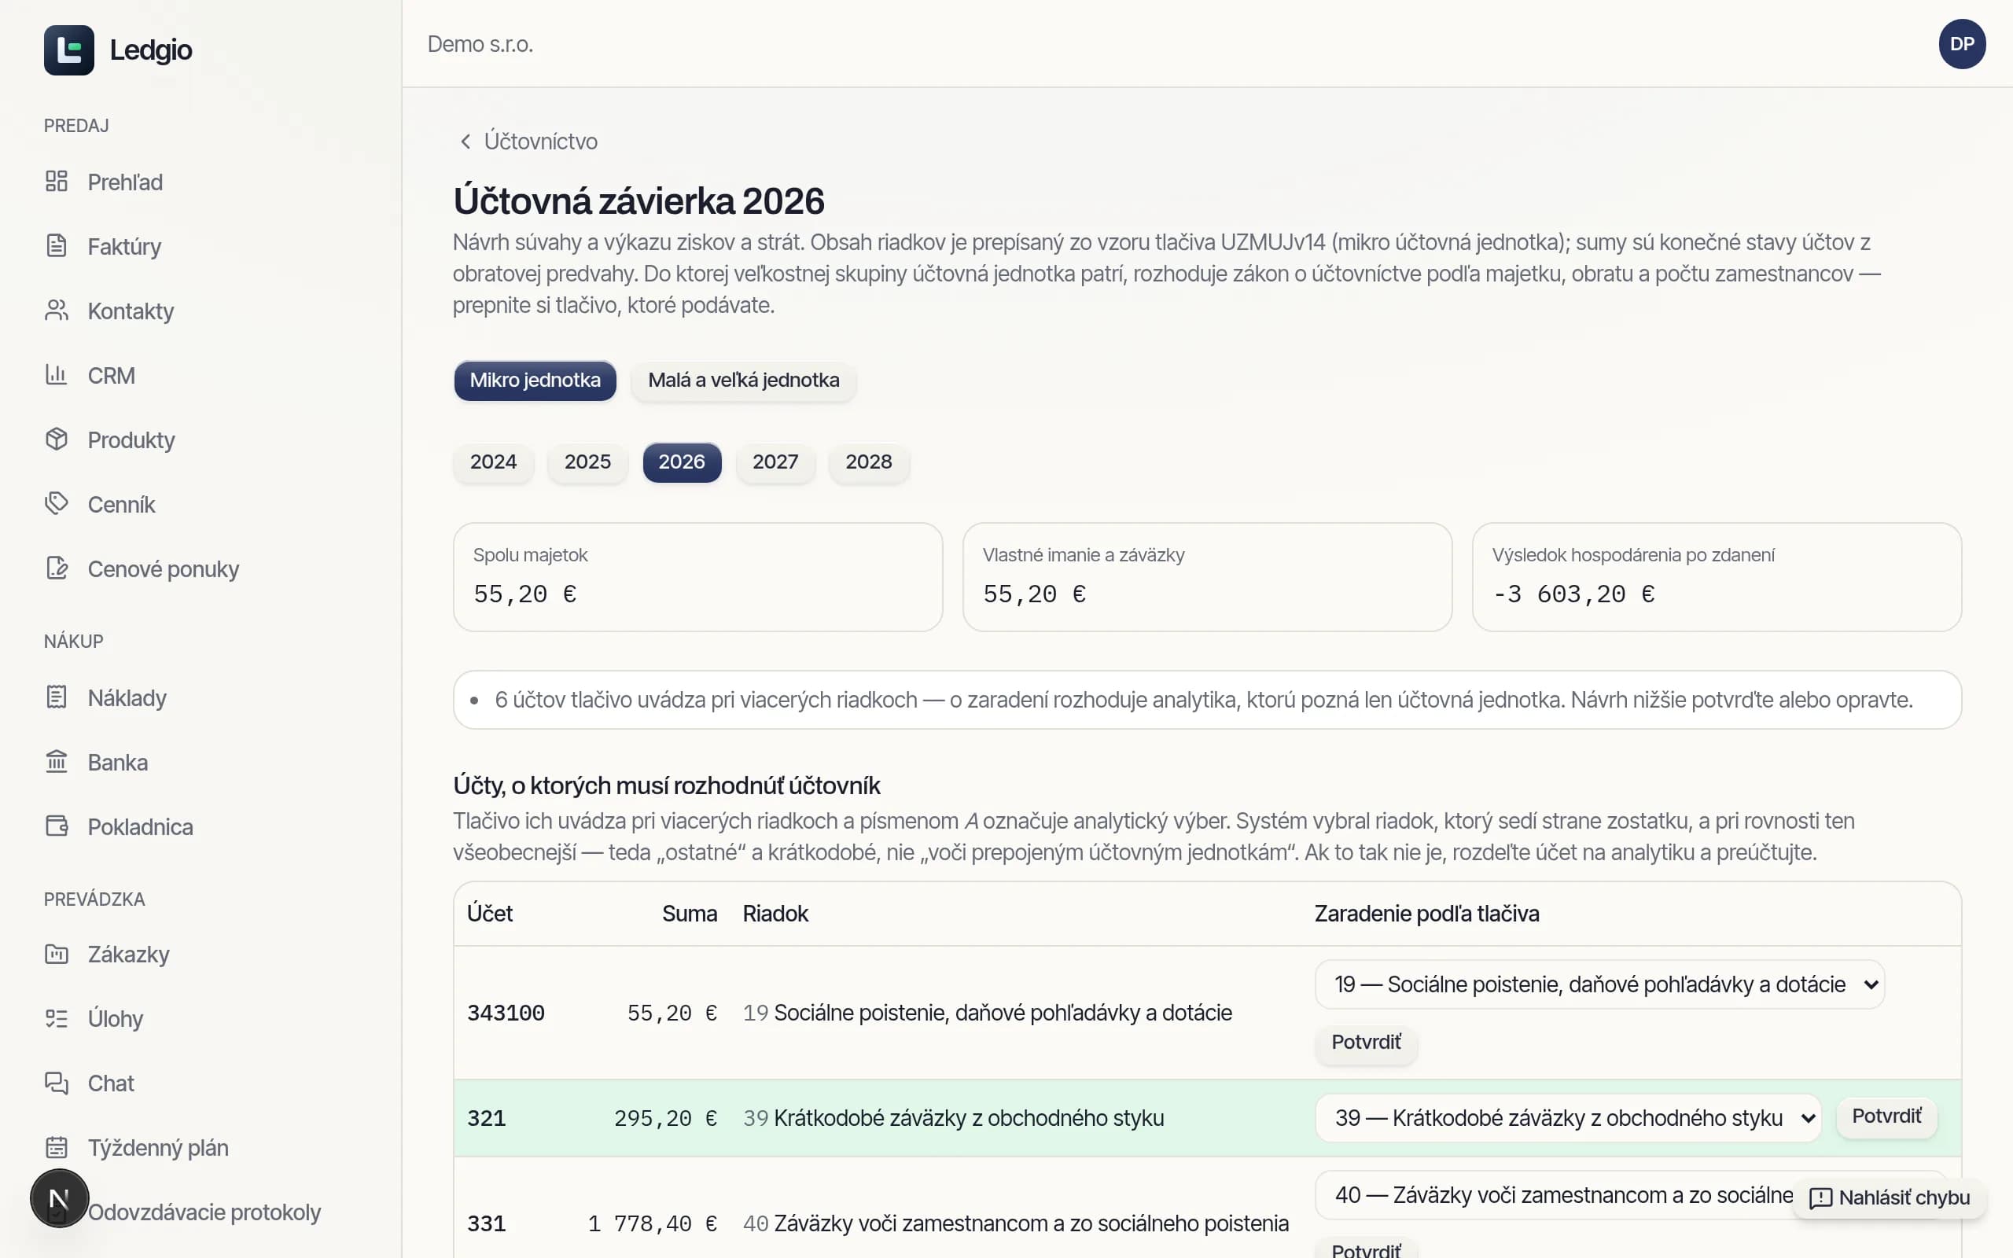Confirm classification for account 343100
The image size is (2013, 1258).
pos(1366,1043)
